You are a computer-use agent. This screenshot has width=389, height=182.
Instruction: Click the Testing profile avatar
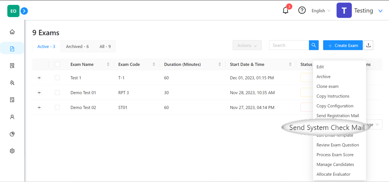[344, 11]
